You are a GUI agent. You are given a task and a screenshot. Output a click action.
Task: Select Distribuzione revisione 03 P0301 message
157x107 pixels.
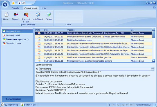tap(93, 50)
